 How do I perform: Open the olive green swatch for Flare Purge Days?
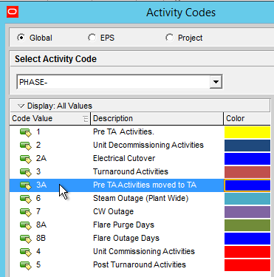[247, 225]
